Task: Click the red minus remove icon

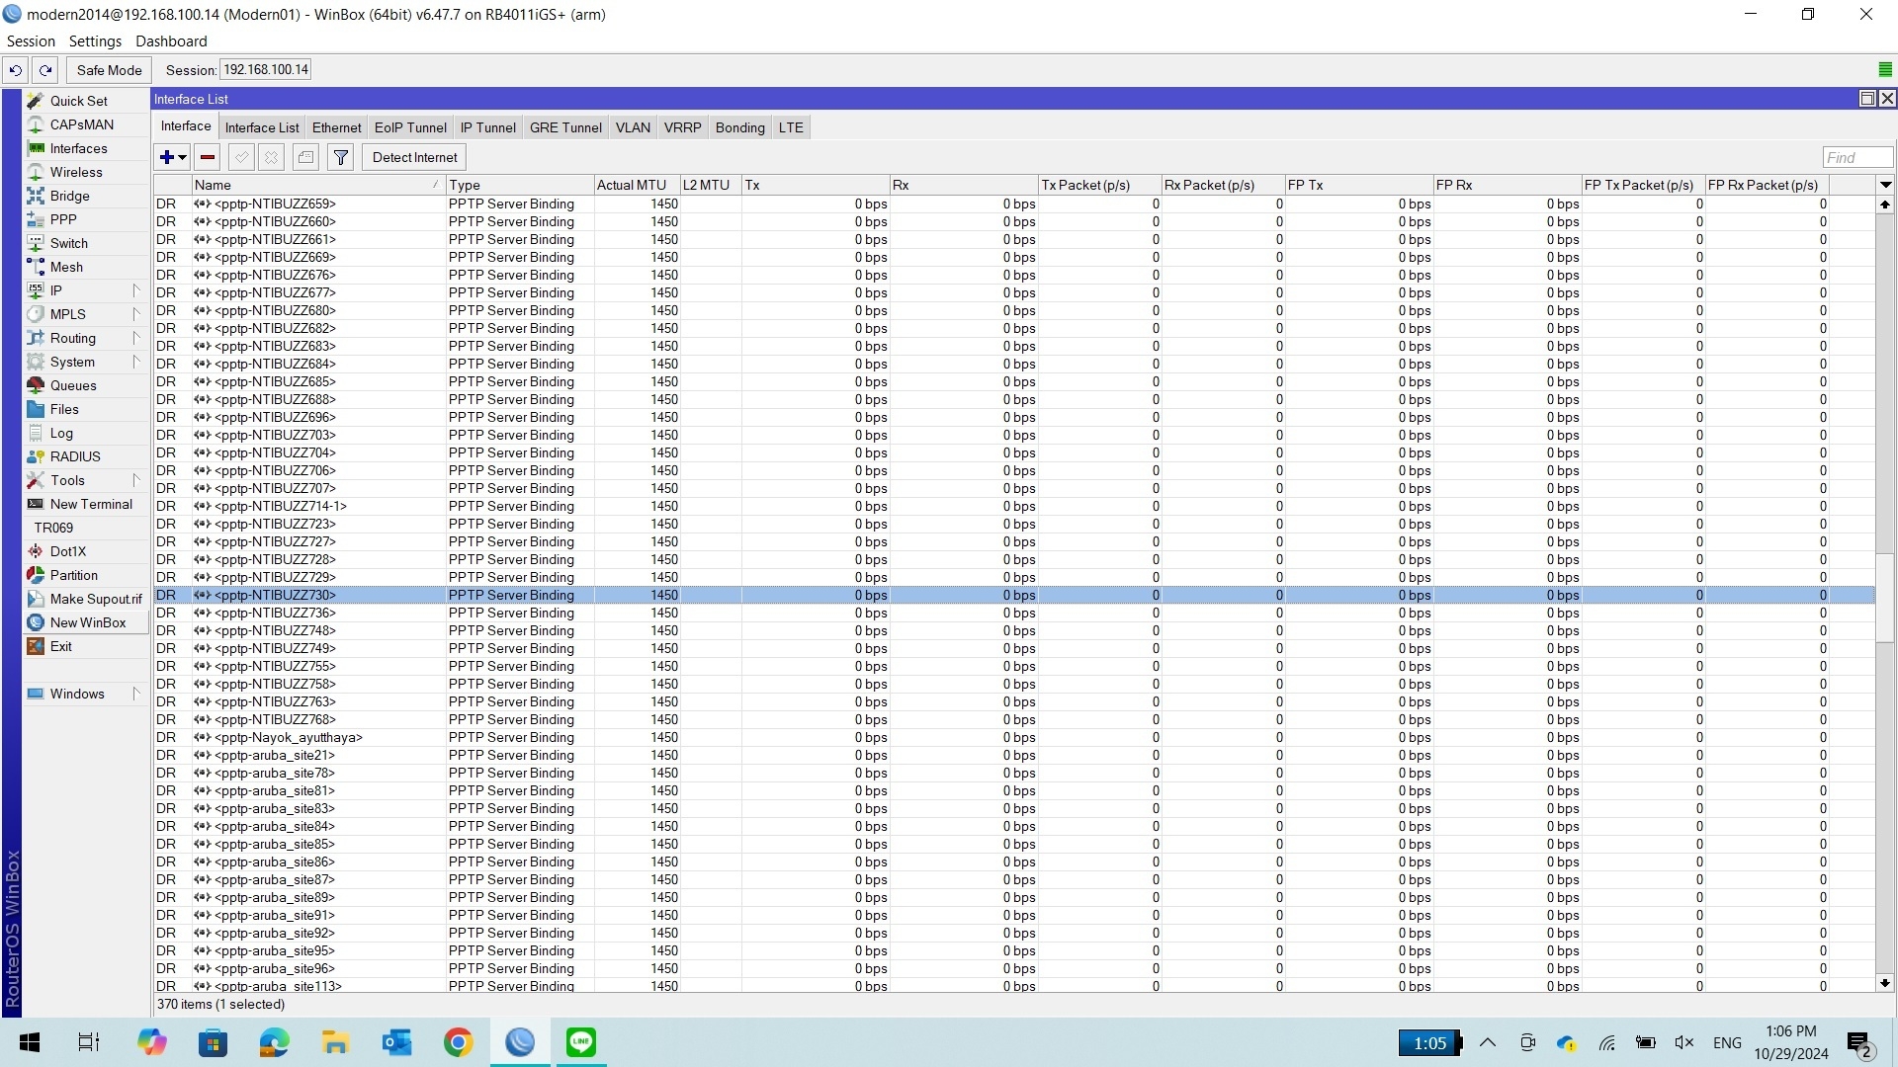Action: pyautogui.click(x=207, y=156)
